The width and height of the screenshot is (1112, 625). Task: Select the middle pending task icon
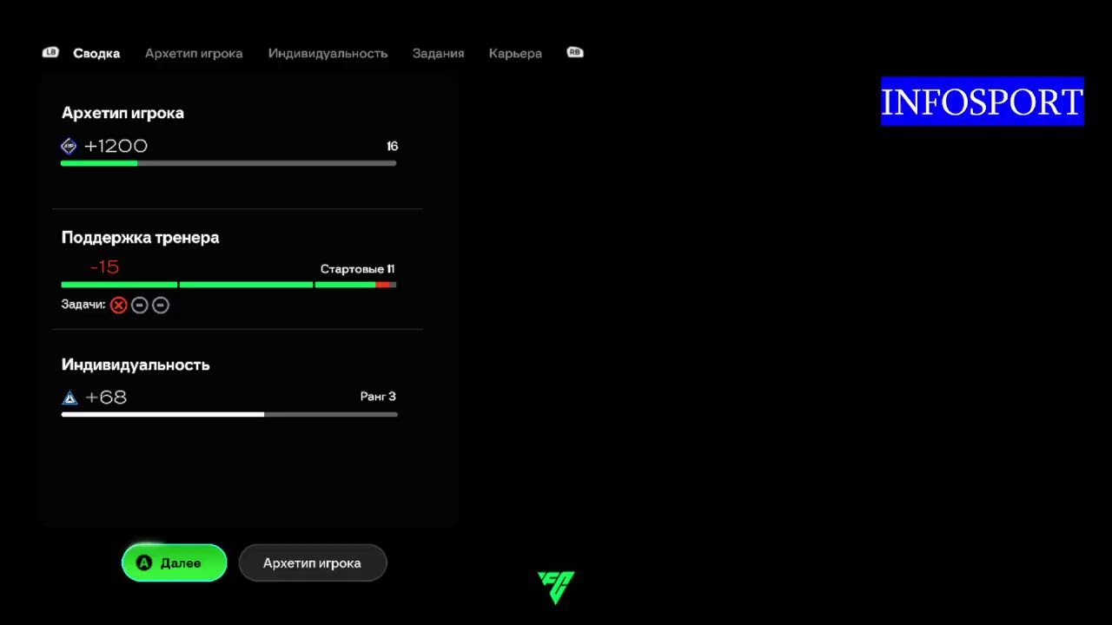point(140,305)
